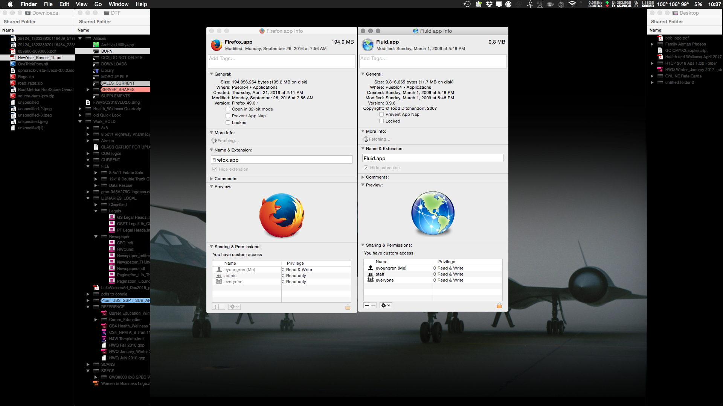This screenshot has width=723, height=406.
Task: Edit the Fluid.app name field
Action: pyautogui.click(x=433, y=158)
